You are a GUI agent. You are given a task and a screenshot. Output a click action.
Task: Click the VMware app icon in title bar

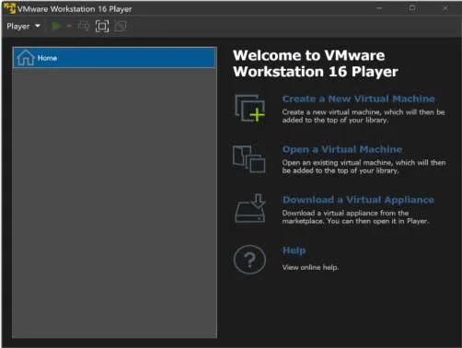9,8
